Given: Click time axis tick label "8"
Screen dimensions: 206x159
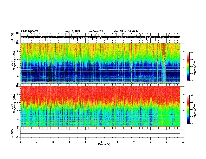Looking at the screenshot, I should click(x=150, y=142).
